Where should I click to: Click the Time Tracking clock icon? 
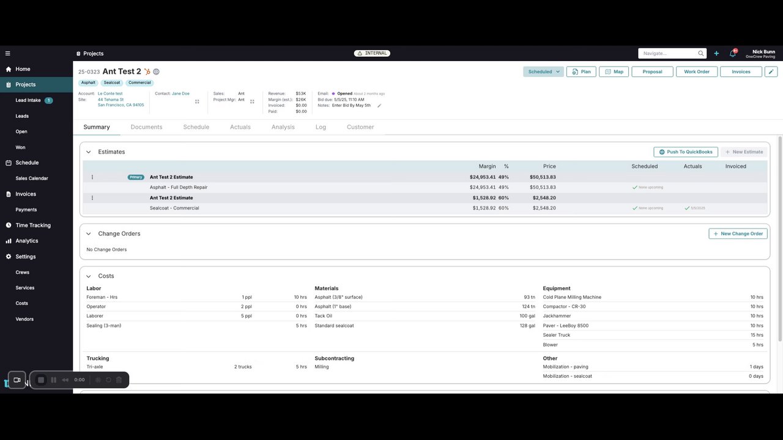point(9,226)
